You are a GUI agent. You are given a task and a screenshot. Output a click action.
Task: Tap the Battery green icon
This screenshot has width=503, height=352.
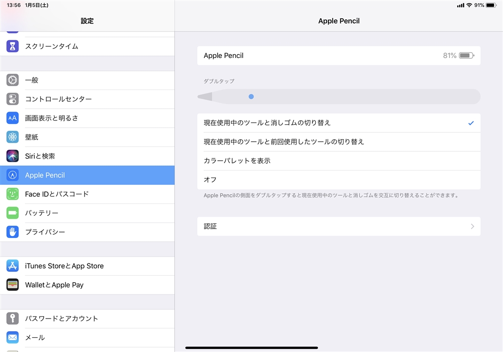[12, 213]
